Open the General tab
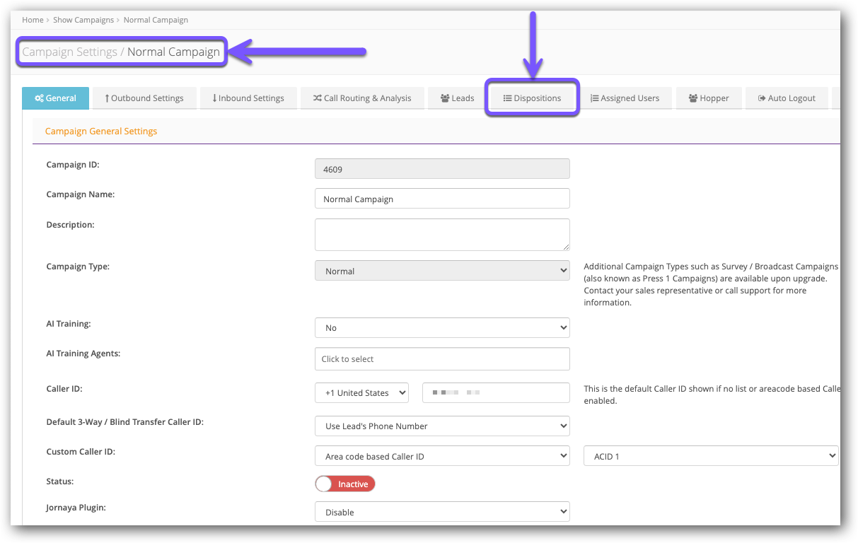This screenshot has height=543, width=858. [x=56, y=98]
